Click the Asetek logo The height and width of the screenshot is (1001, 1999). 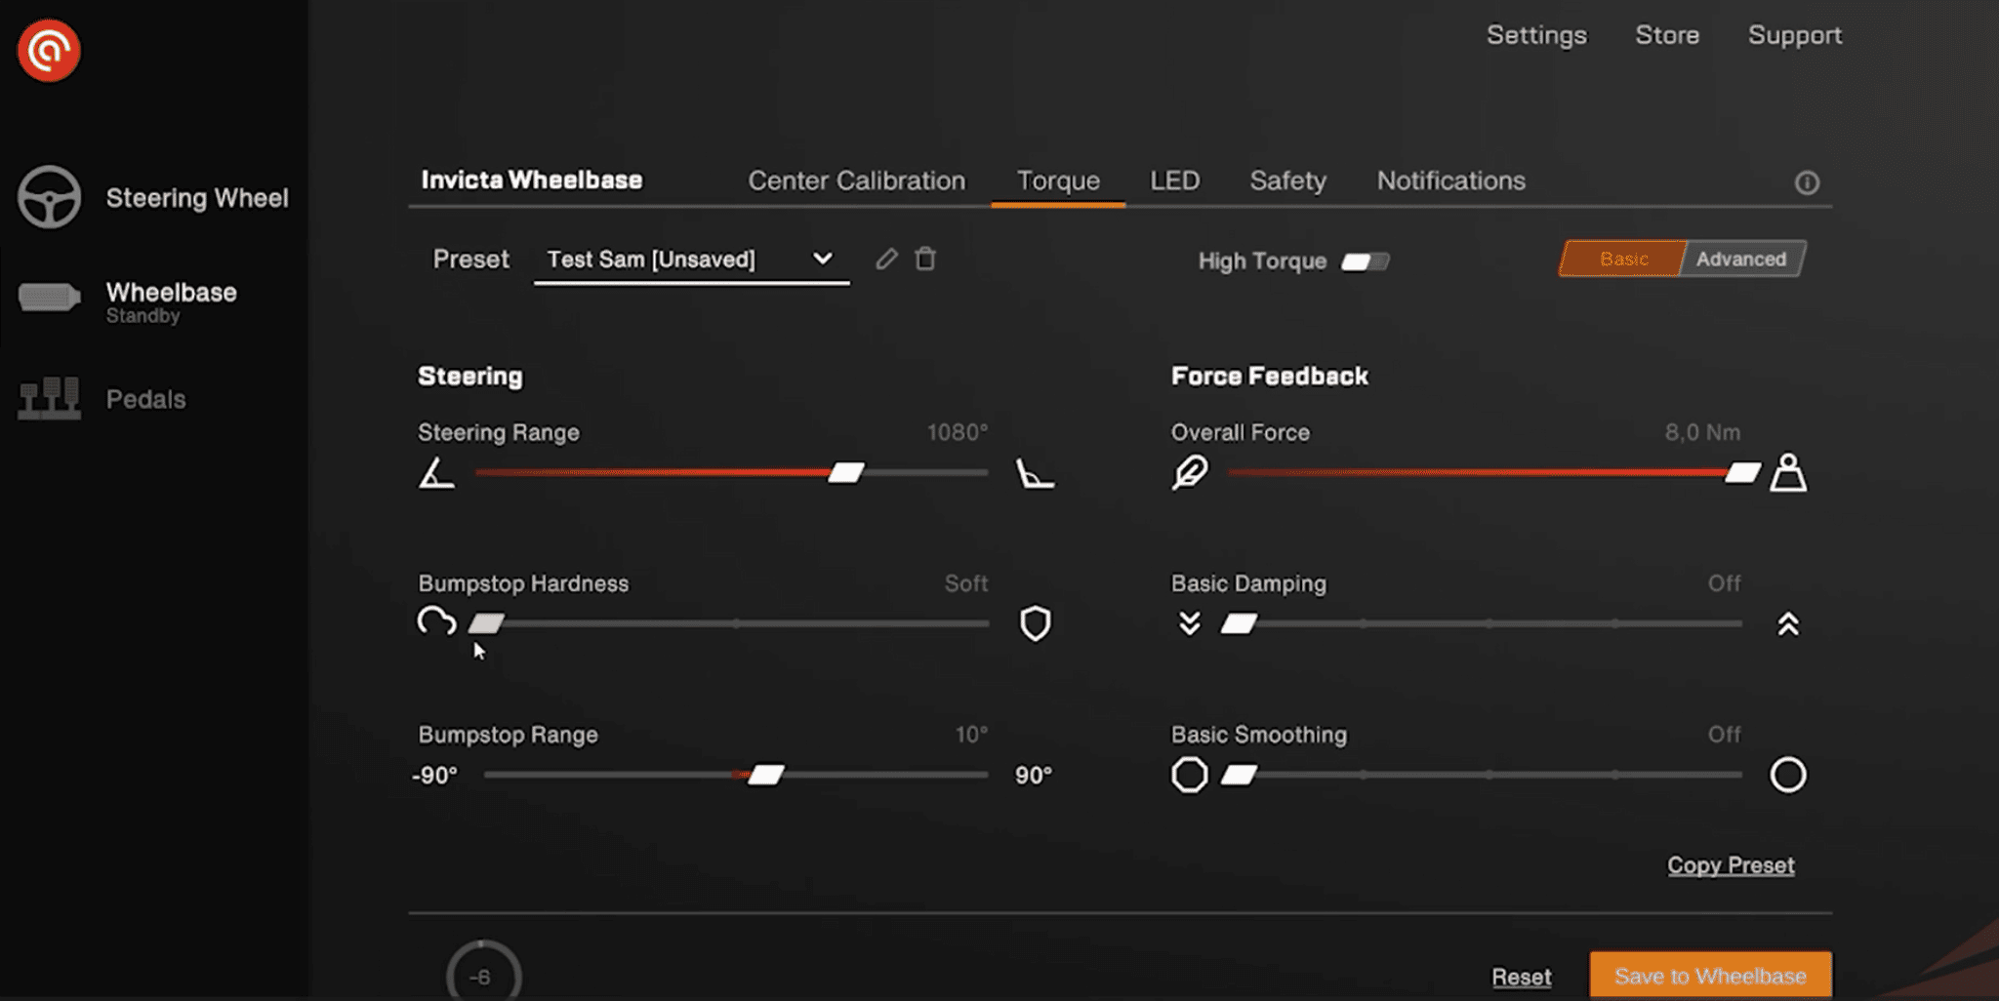[x=47, y=50]
